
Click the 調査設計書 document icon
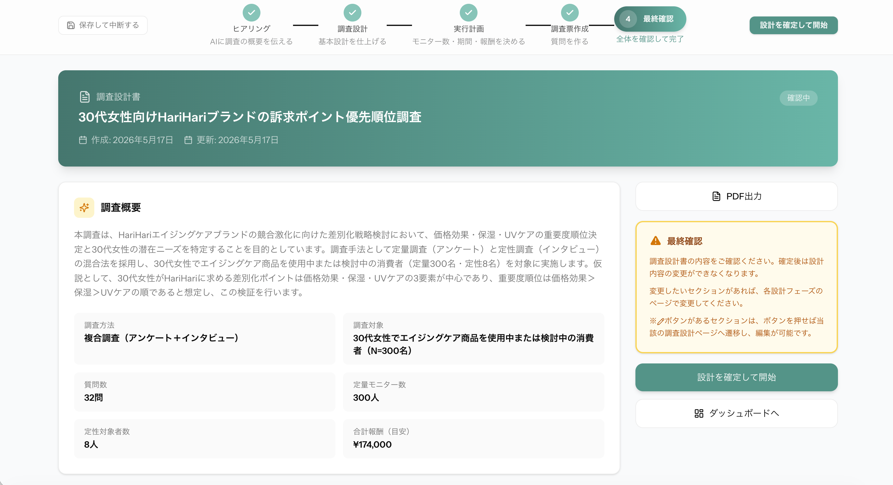click(x=84, y=97)
